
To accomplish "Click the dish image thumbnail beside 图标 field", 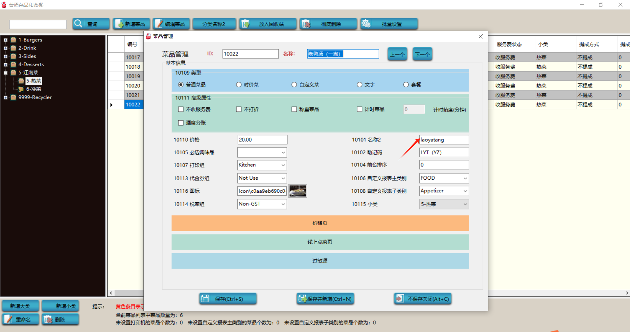I will (298, 191).
